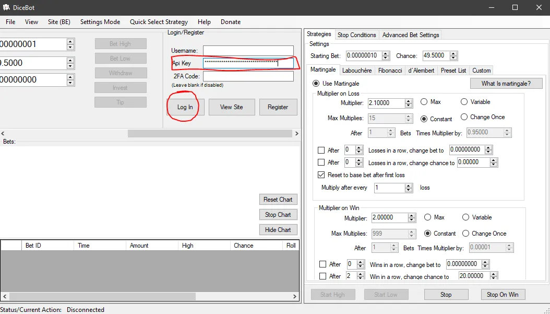Screen dimensions: 550x314
Task: Select Variable radio under Multiplier on Win
Action: [x=465, y=217]
